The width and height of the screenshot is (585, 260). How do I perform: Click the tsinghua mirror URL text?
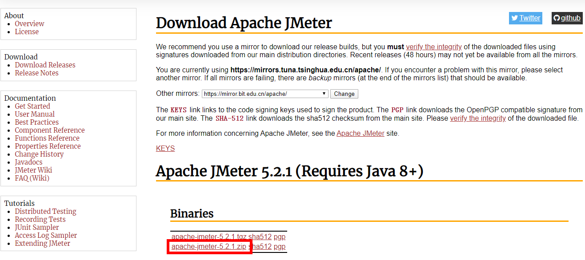click(x=305, y=70)
